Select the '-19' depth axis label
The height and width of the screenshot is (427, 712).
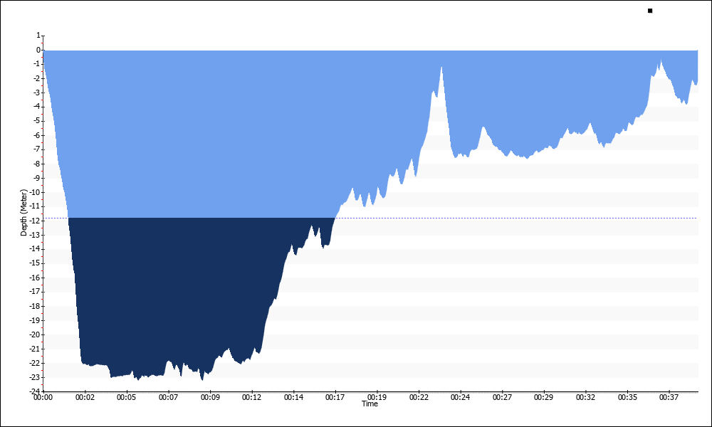coord(35,320)
